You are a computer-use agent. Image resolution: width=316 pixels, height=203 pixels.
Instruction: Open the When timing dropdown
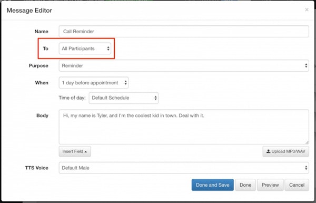point(94,83)
